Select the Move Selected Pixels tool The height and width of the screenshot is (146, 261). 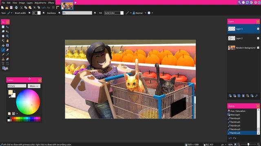7,27
